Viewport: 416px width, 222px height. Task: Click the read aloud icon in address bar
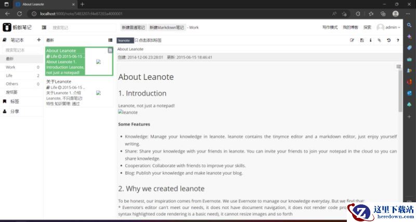tap(334, 14)
